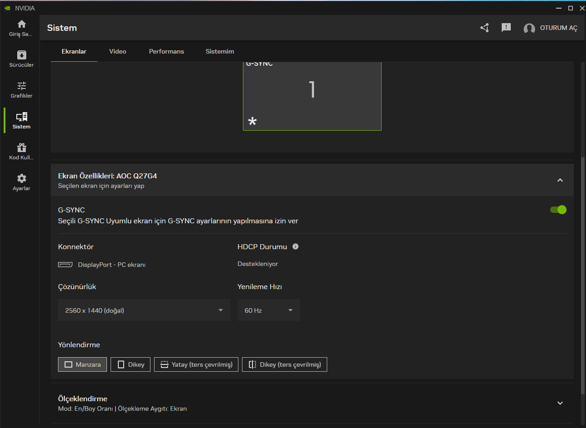Open the feedback notification icon

[506, 28]
